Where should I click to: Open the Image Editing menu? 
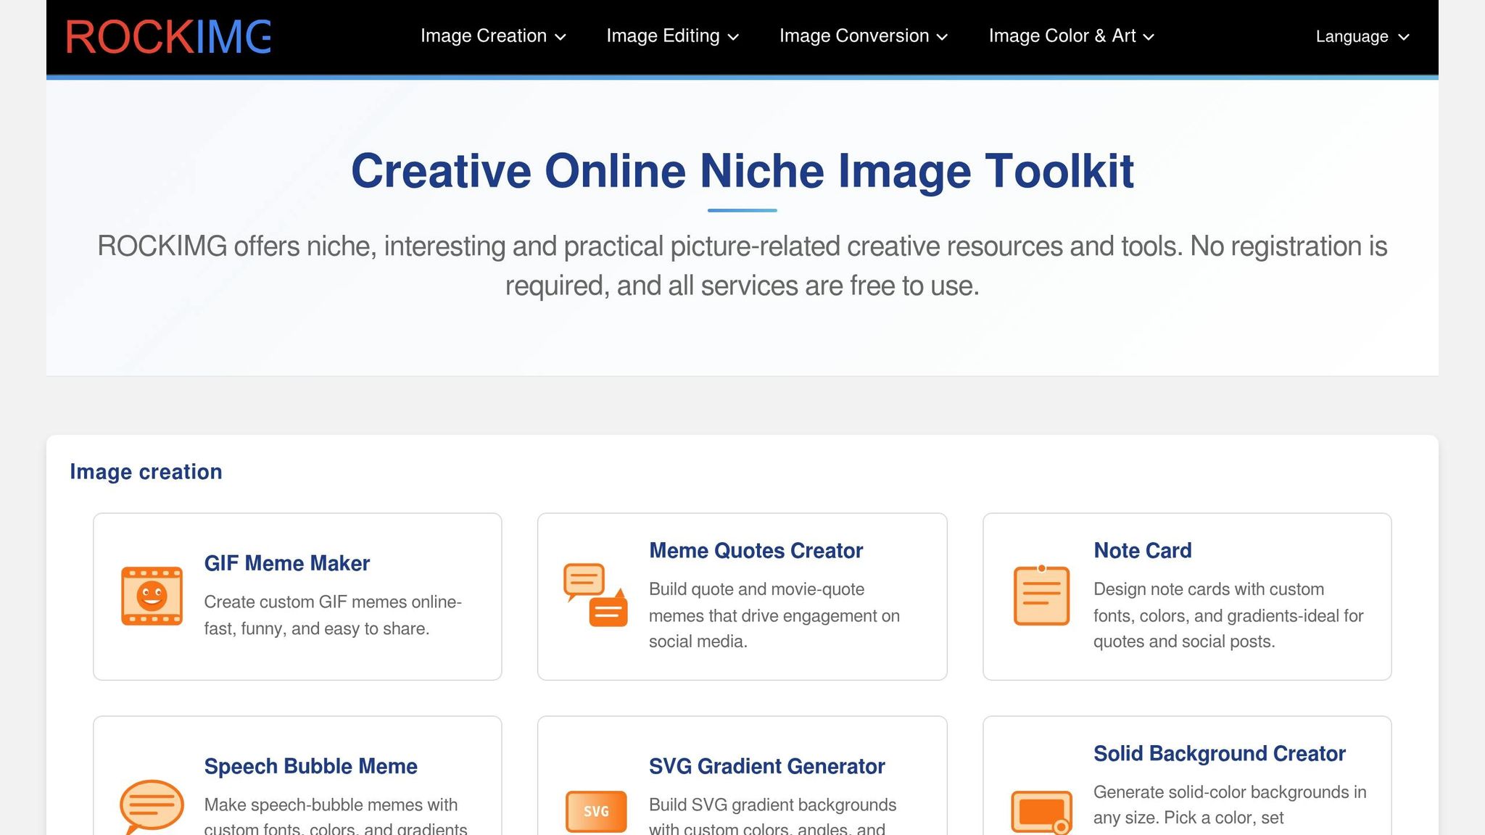point(673,36)
